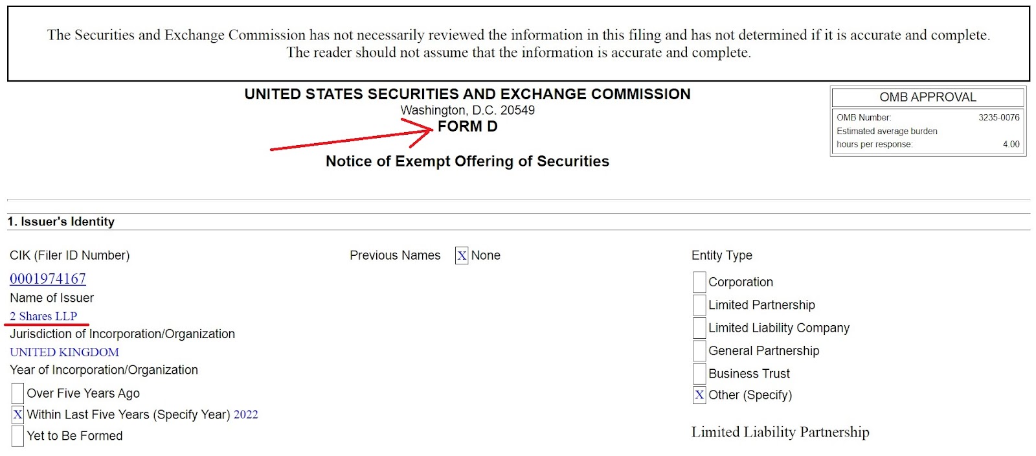Check the Business Trust checkbox
Image resolution: width=1036 pixels, height=456 pixels.
pos(699,374)
